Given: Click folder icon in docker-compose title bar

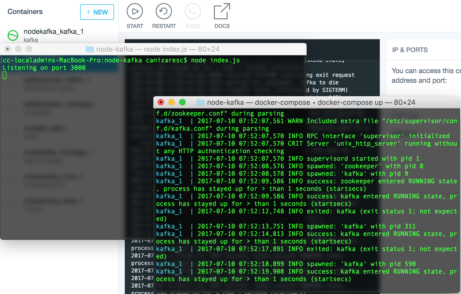Looking at the screenshot, I should click(201, 102).
